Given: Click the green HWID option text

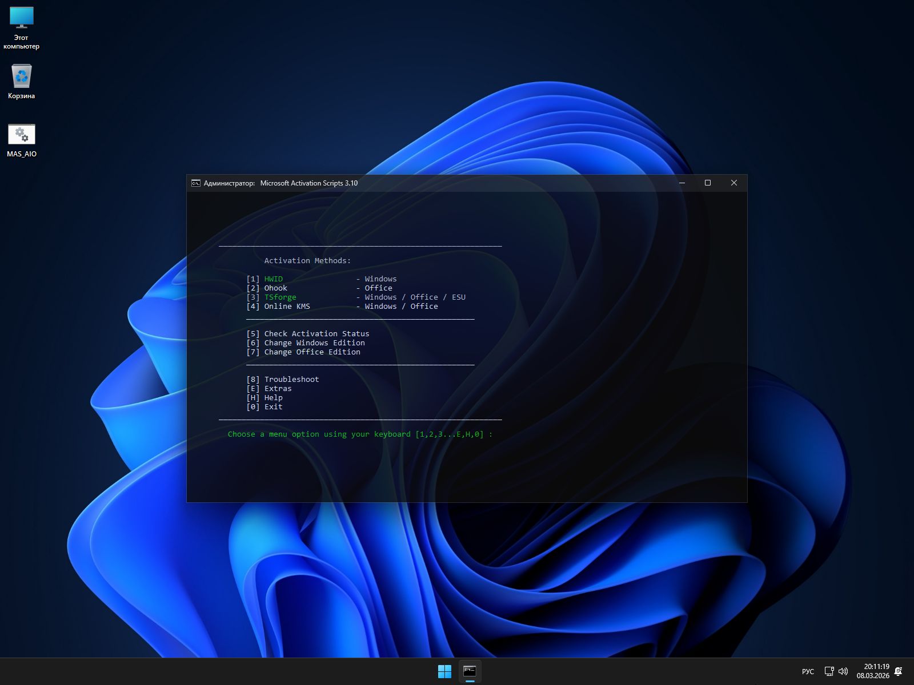Looking at the screenshot, I should (273, 279).
